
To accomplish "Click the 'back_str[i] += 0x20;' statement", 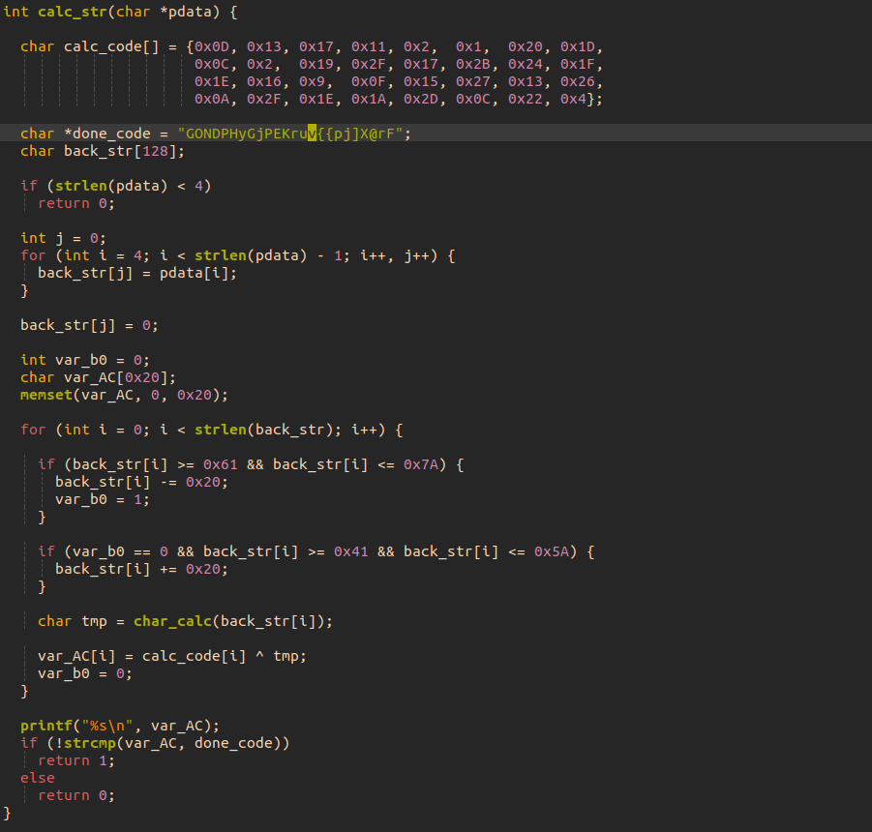I will (142, 570).
